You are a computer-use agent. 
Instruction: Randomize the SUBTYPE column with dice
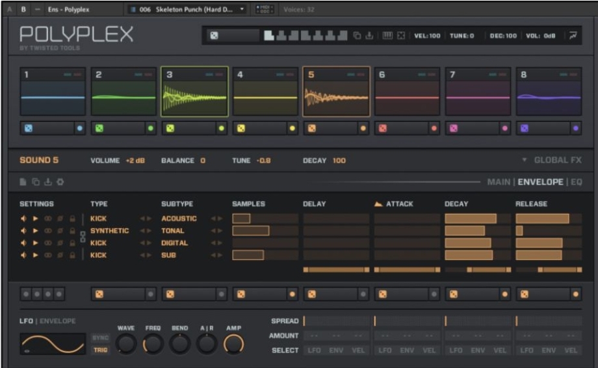[170, 294]
